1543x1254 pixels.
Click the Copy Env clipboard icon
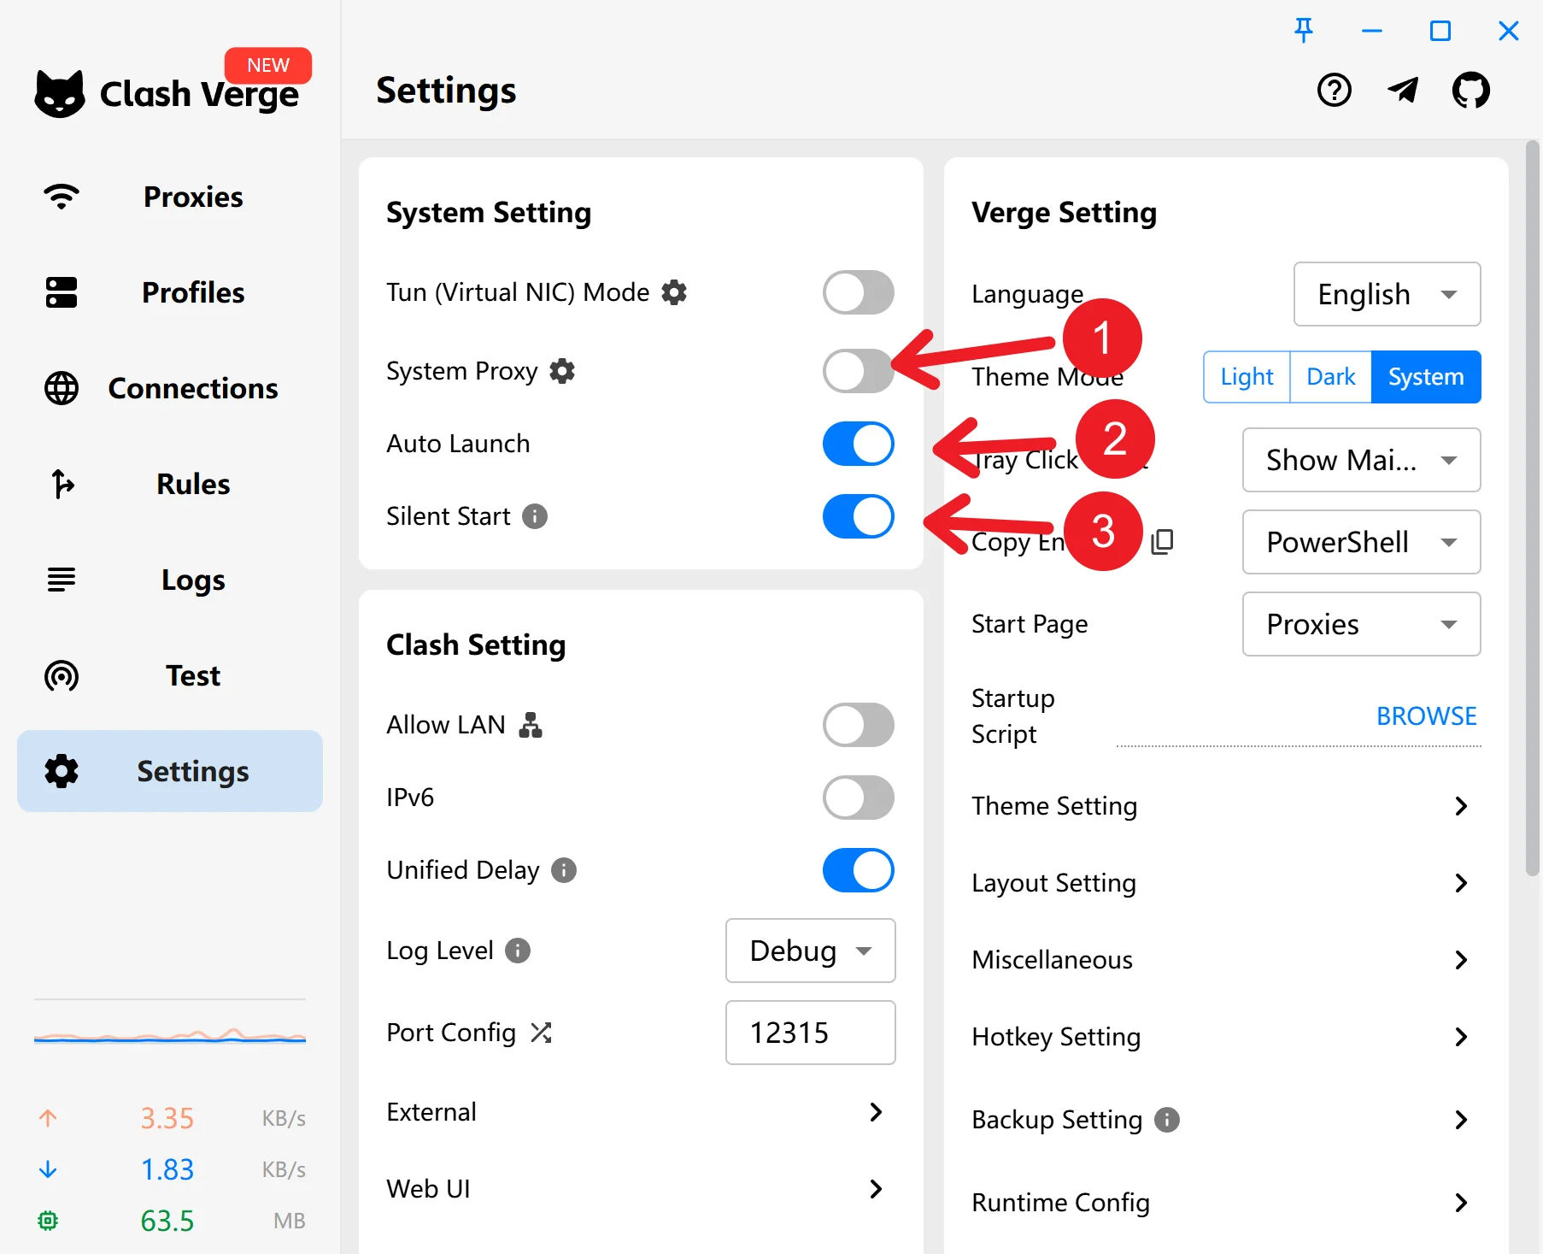point(1162,541)
